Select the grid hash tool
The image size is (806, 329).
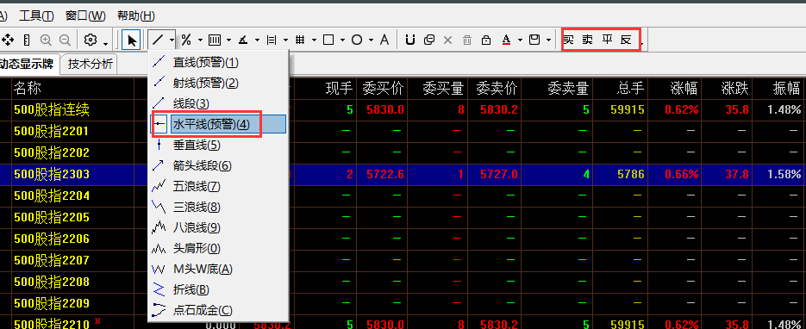[x=300, y=40]
